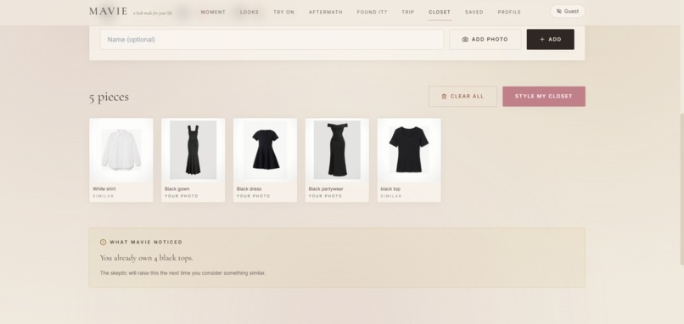Click the What Mavie Noticed heading
The image size is (684, 324).
(x=146, y=242)
